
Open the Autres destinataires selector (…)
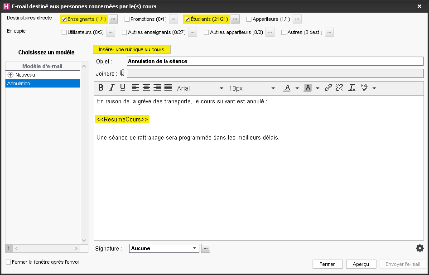pyautogui.click(x=329, y=32)
